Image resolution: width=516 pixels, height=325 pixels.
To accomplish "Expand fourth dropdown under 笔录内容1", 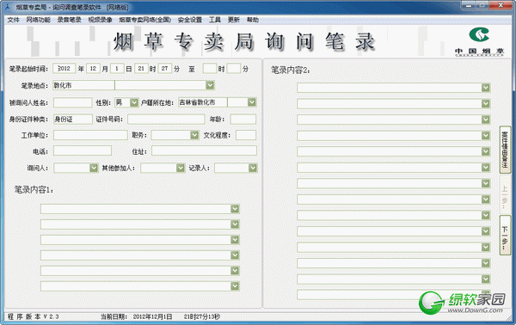I will [235, 255].
